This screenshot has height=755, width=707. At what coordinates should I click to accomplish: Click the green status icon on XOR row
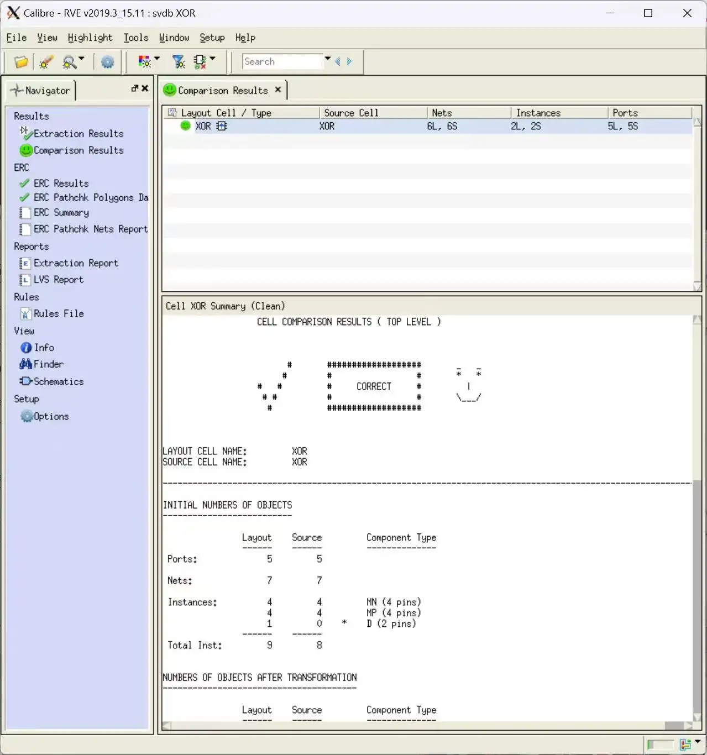click(186, 126)
